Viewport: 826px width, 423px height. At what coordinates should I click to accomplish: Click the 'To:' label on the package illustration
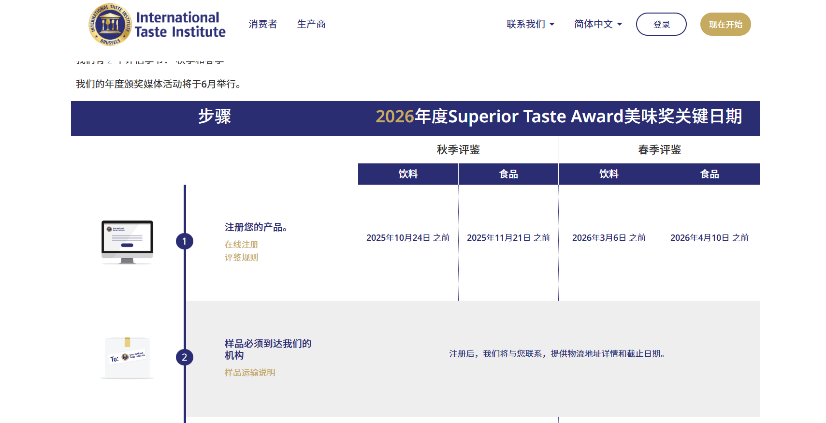click(x=116, y=359)
